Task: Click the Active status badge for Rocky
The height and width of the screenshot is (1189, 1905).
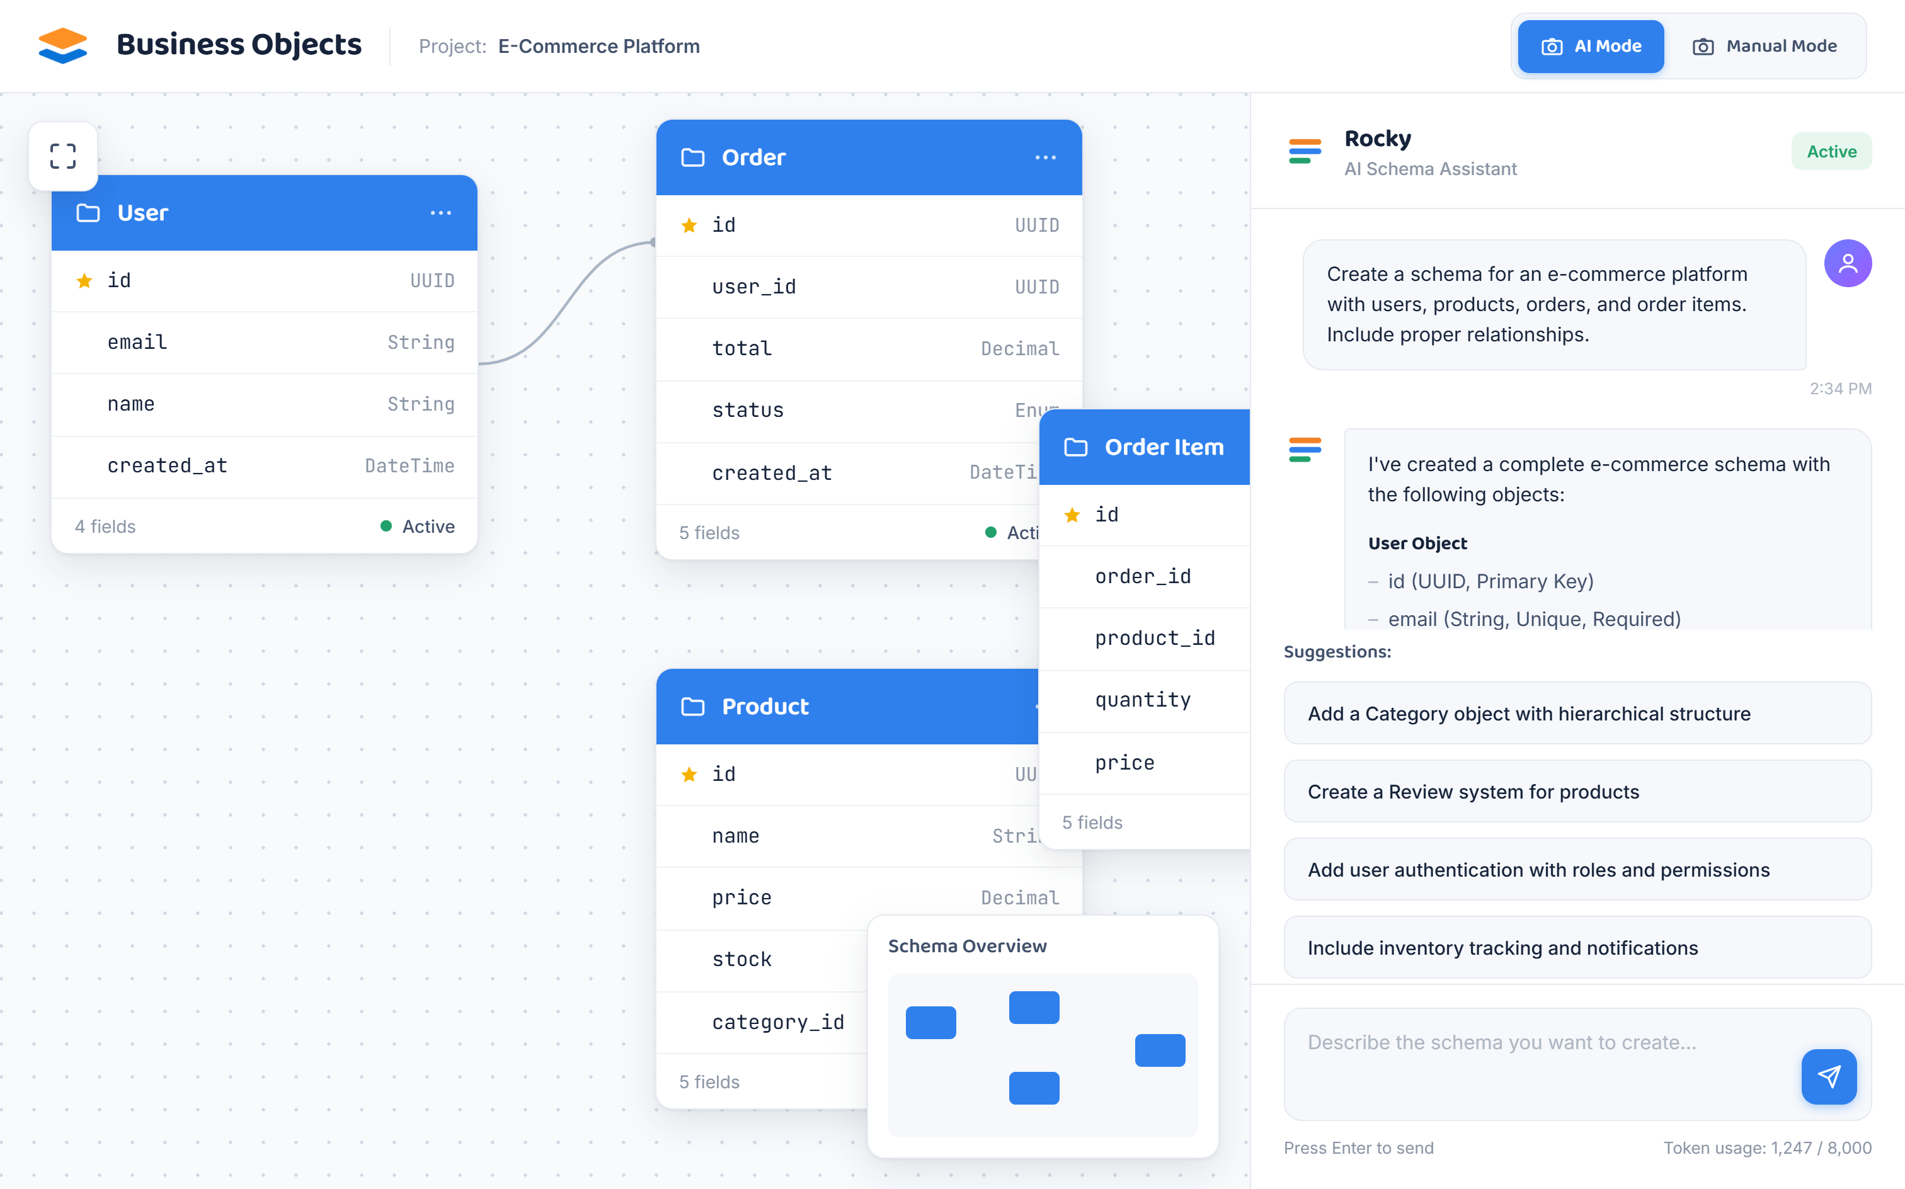Action: point(1831,151)
